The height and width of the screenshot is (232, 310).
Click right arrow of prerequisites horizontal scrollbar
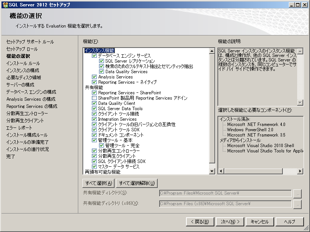[x=301, y=171]
